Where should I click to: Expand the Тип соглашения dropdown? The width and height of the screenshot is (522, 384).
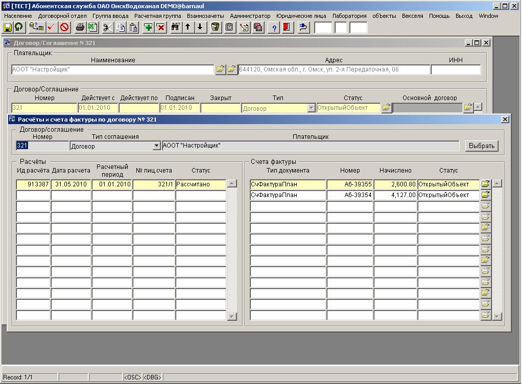tap(157, 146)
